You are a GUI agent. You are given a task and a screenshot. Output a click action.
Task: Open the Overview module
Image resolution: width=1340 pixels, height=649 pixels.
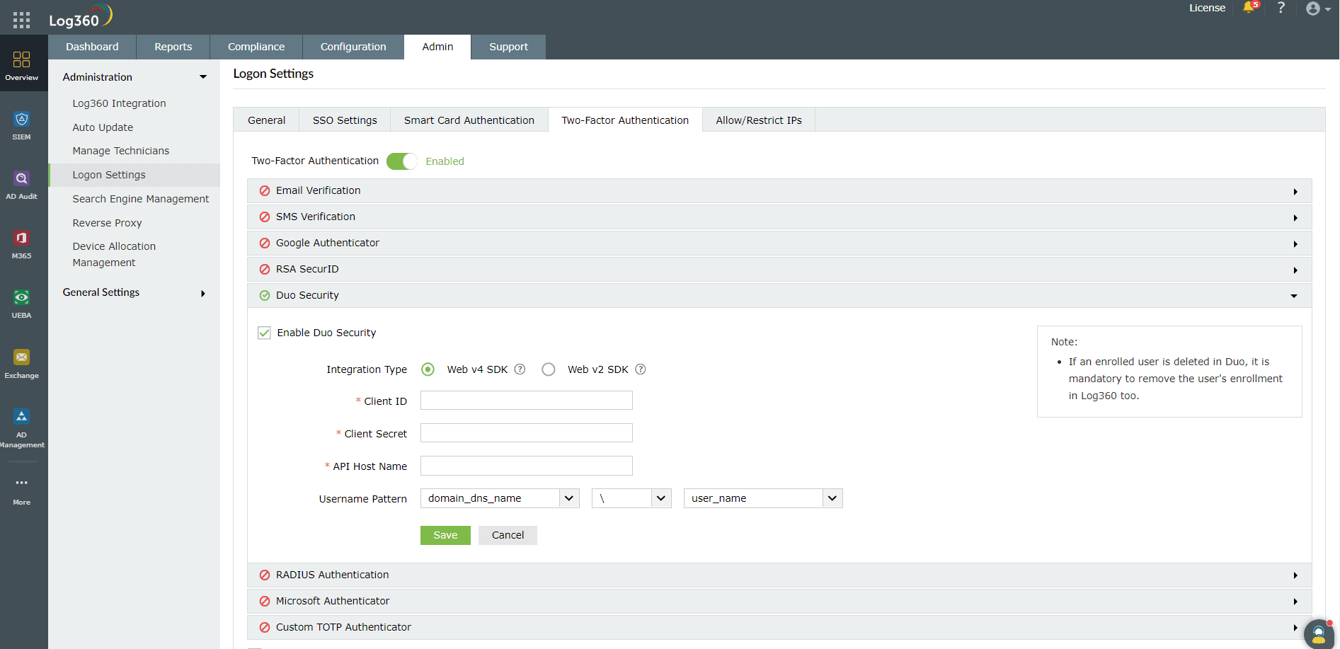[x=22, y=66]
